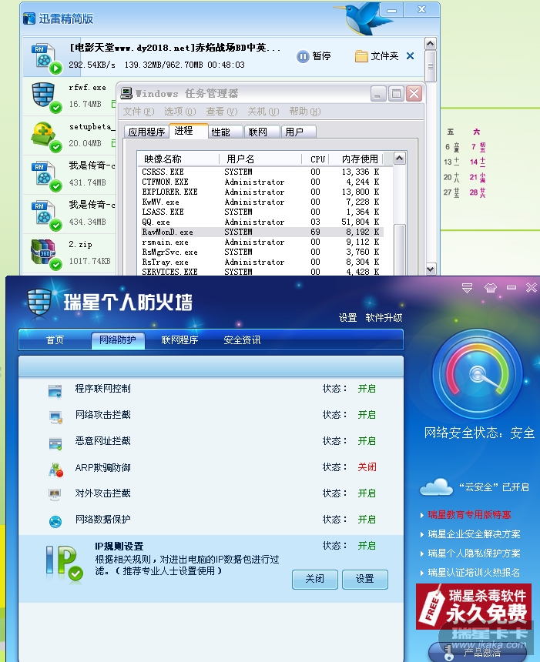Open the 帮助 menu in Task Manager
The width and height of the screenshot is (540, 662).
coord(304,112)
